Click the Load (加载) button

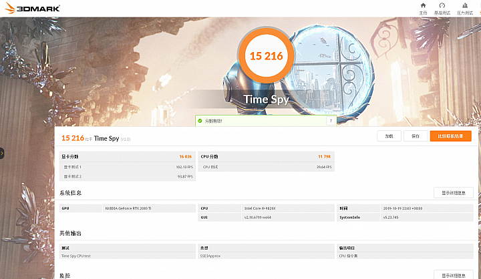(389, 136)
